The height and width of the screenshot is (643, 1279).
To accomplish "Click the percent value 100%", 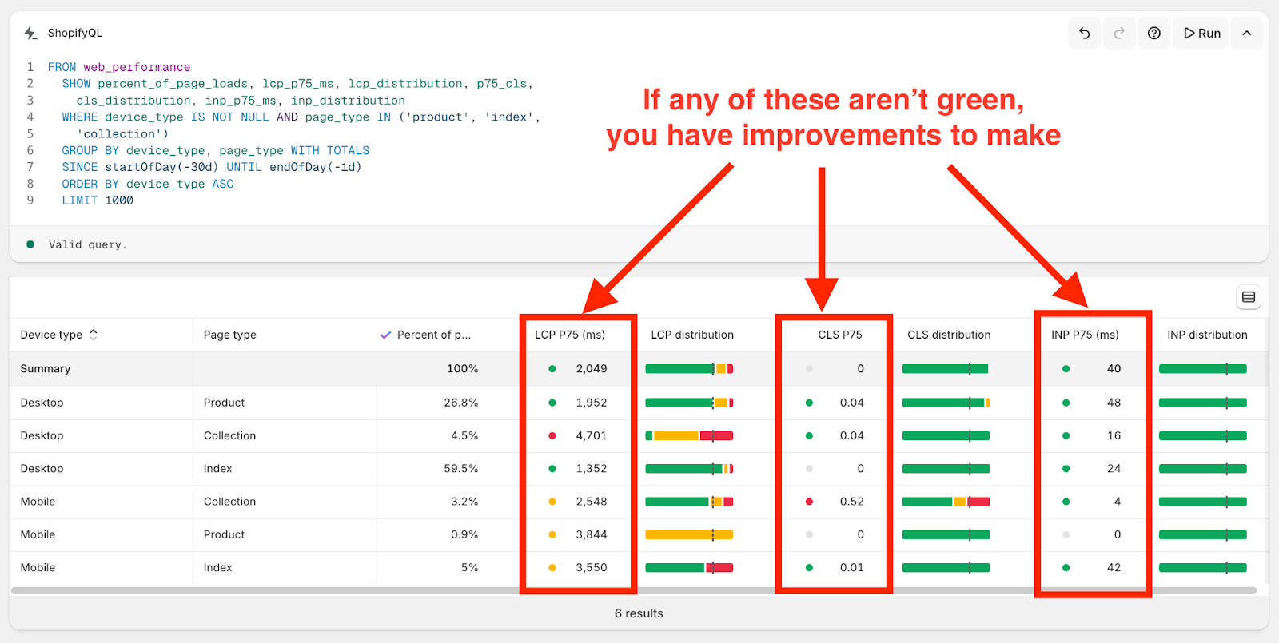I will pyautogui.click(x=463, y=369).
